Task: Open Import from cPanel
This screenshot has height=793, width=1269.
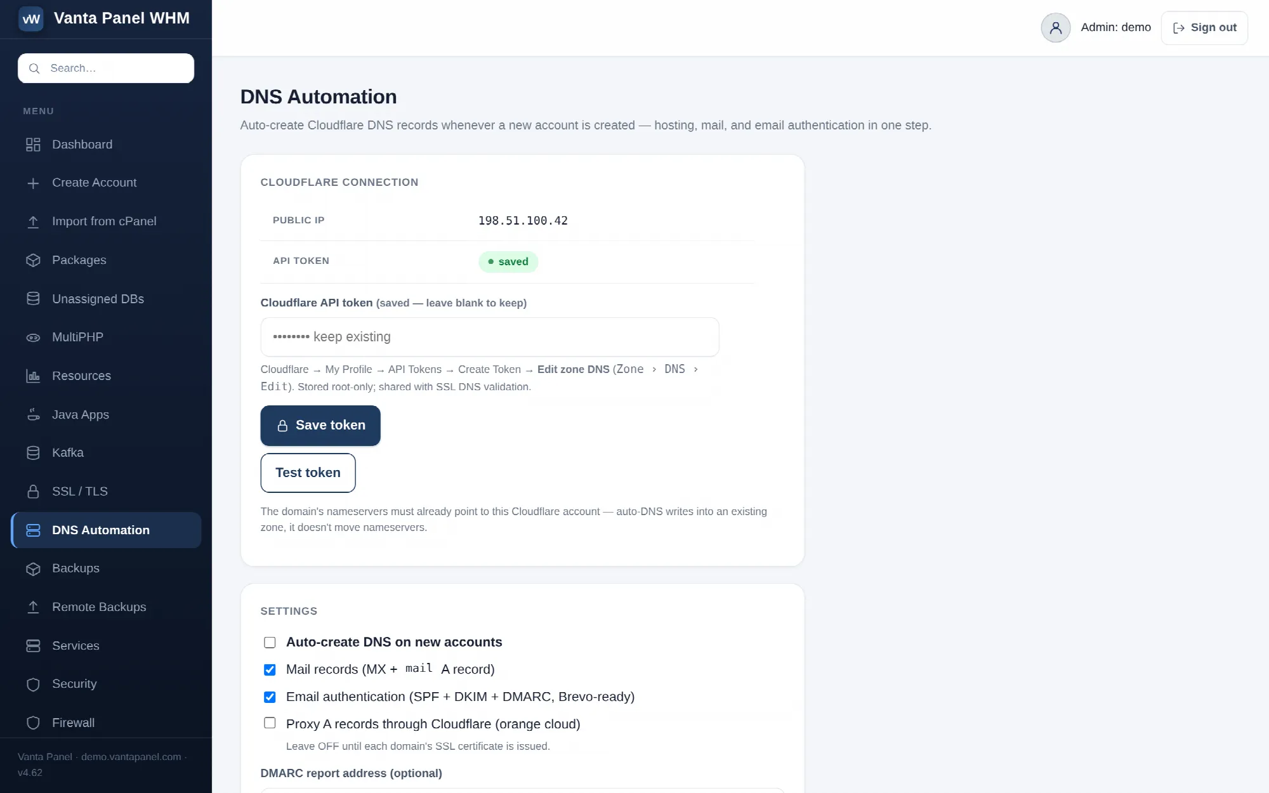Action: click(106, 221)
